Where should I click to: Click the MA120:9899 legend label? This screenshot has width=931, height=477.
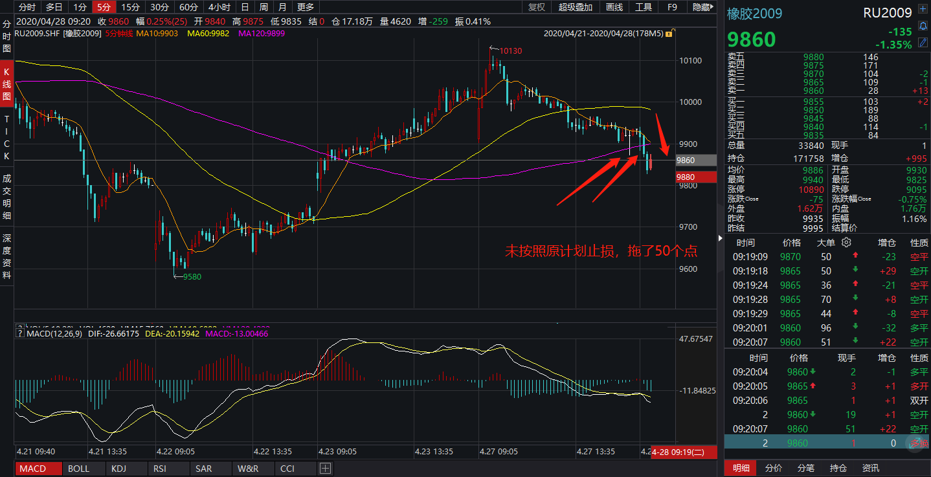[x=262, y=32]
